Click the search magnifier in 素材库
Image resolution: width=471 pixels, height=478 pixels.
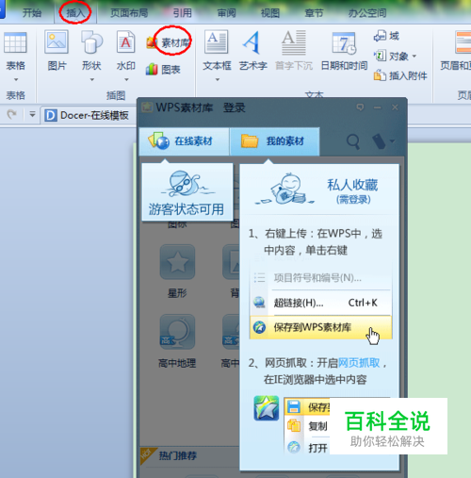353,141
